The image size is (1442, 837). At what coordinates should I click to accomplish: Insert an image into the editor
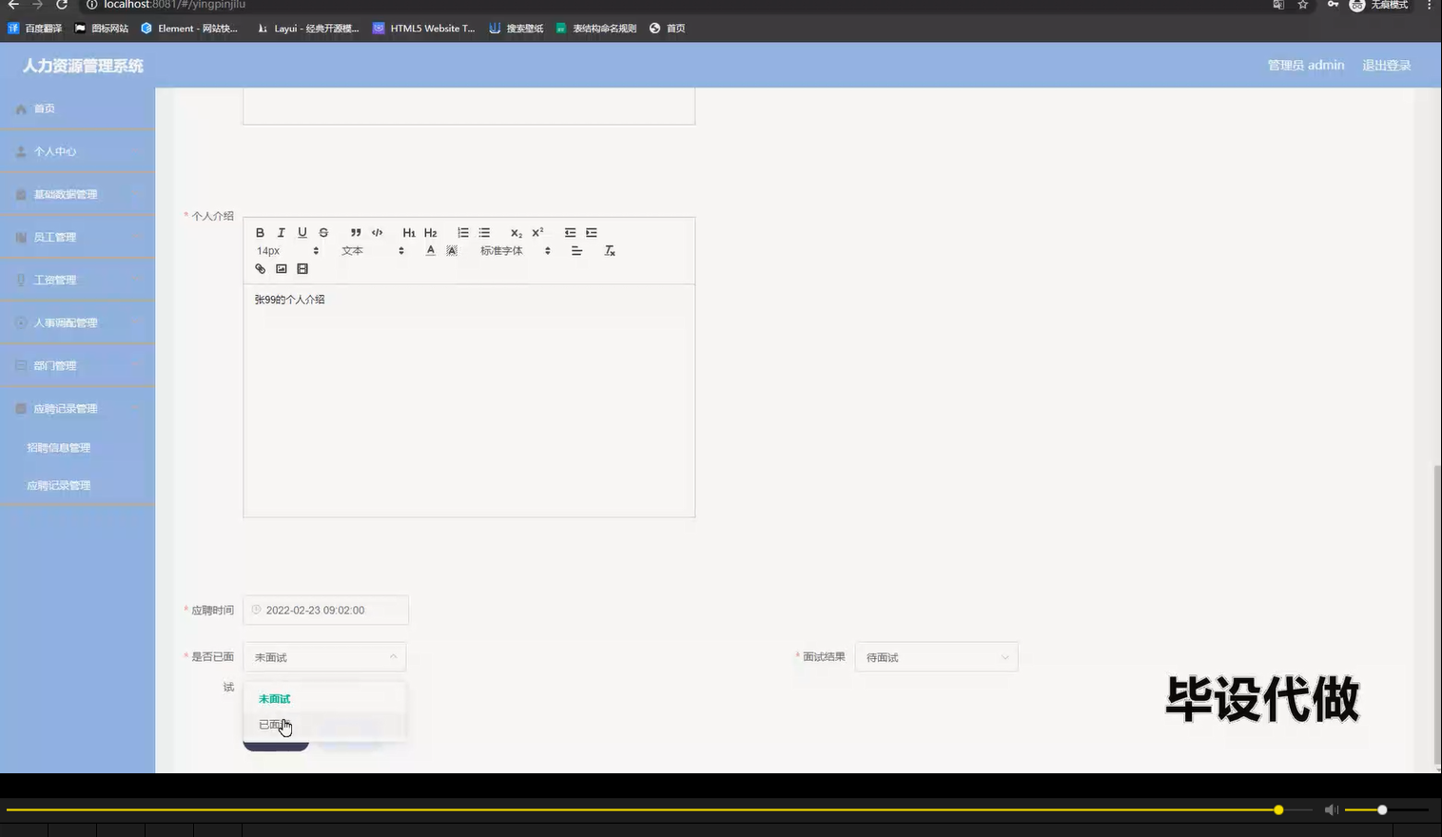point(282,269)
